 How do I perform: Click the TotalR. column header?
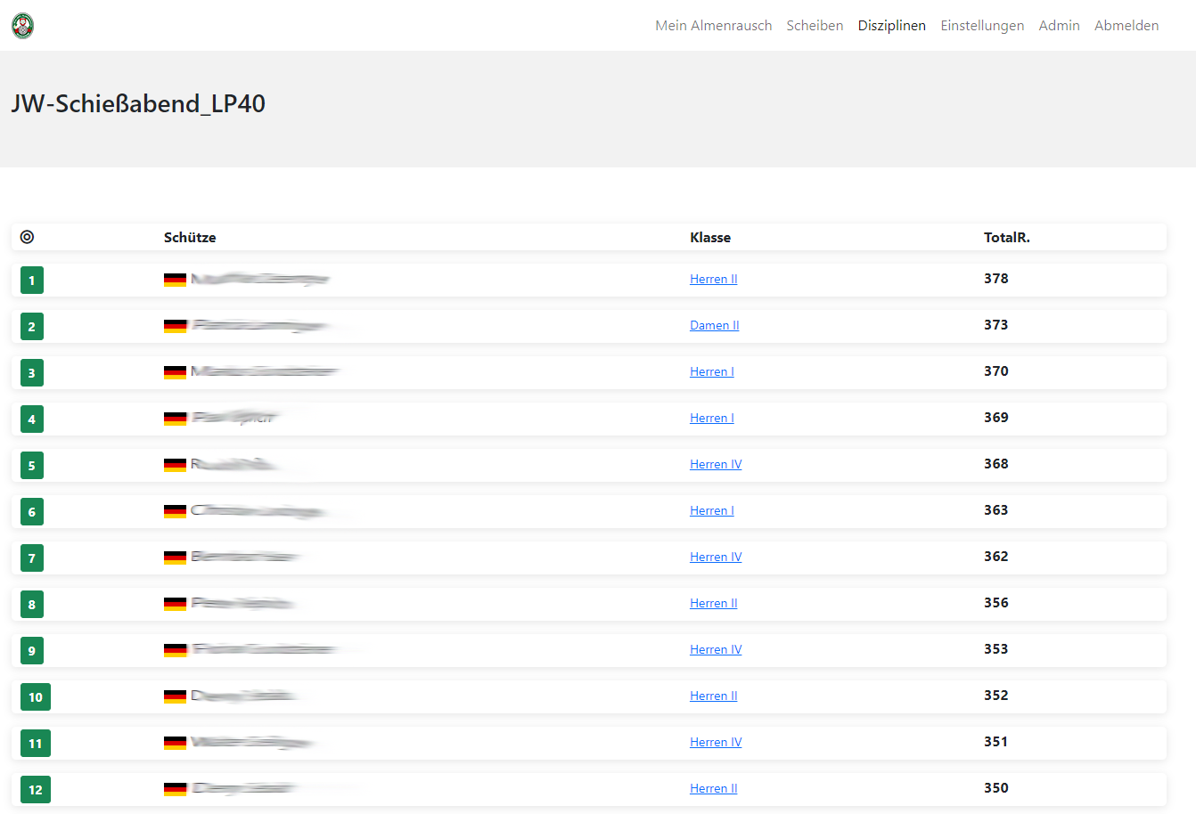click(x=1006, y=238)
